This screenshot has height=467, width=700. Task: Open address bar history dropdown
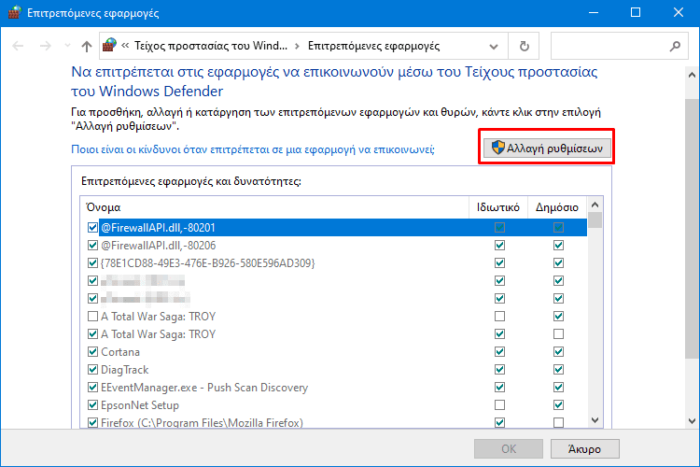[x=494, y=46]
